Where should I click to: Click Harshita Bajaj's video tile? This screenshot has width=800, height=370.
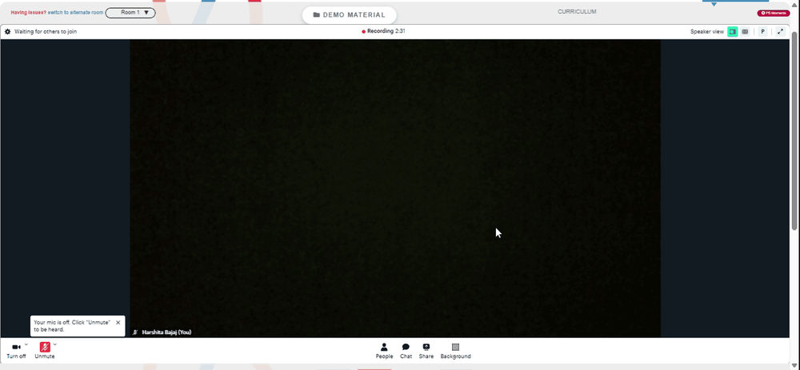395,189
